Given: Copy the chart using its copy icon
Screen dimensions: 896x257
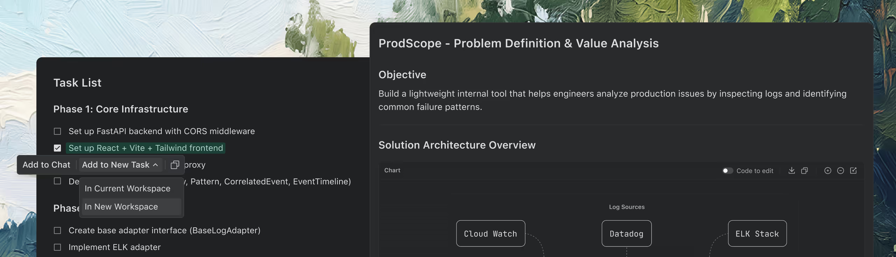Looking at the screenshot, I should click(805, 170).
